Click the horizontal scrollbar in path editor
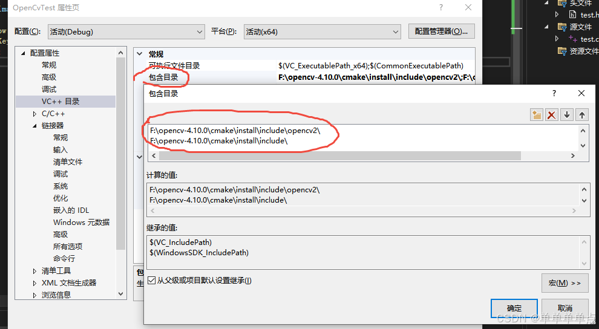599x329 pixels. tap(339, 155)
